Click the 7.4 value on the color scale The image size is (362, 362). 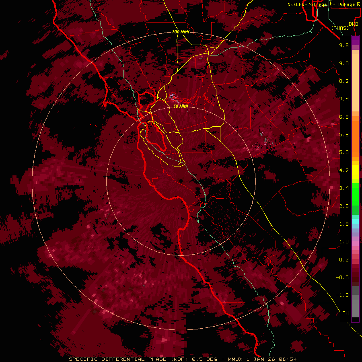pos(344,99)
